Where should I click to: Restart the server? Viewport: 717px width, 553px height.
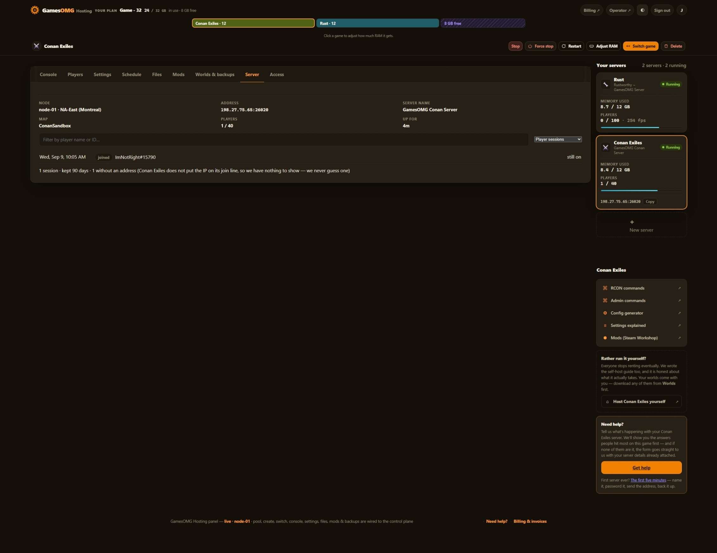(571, 46)
